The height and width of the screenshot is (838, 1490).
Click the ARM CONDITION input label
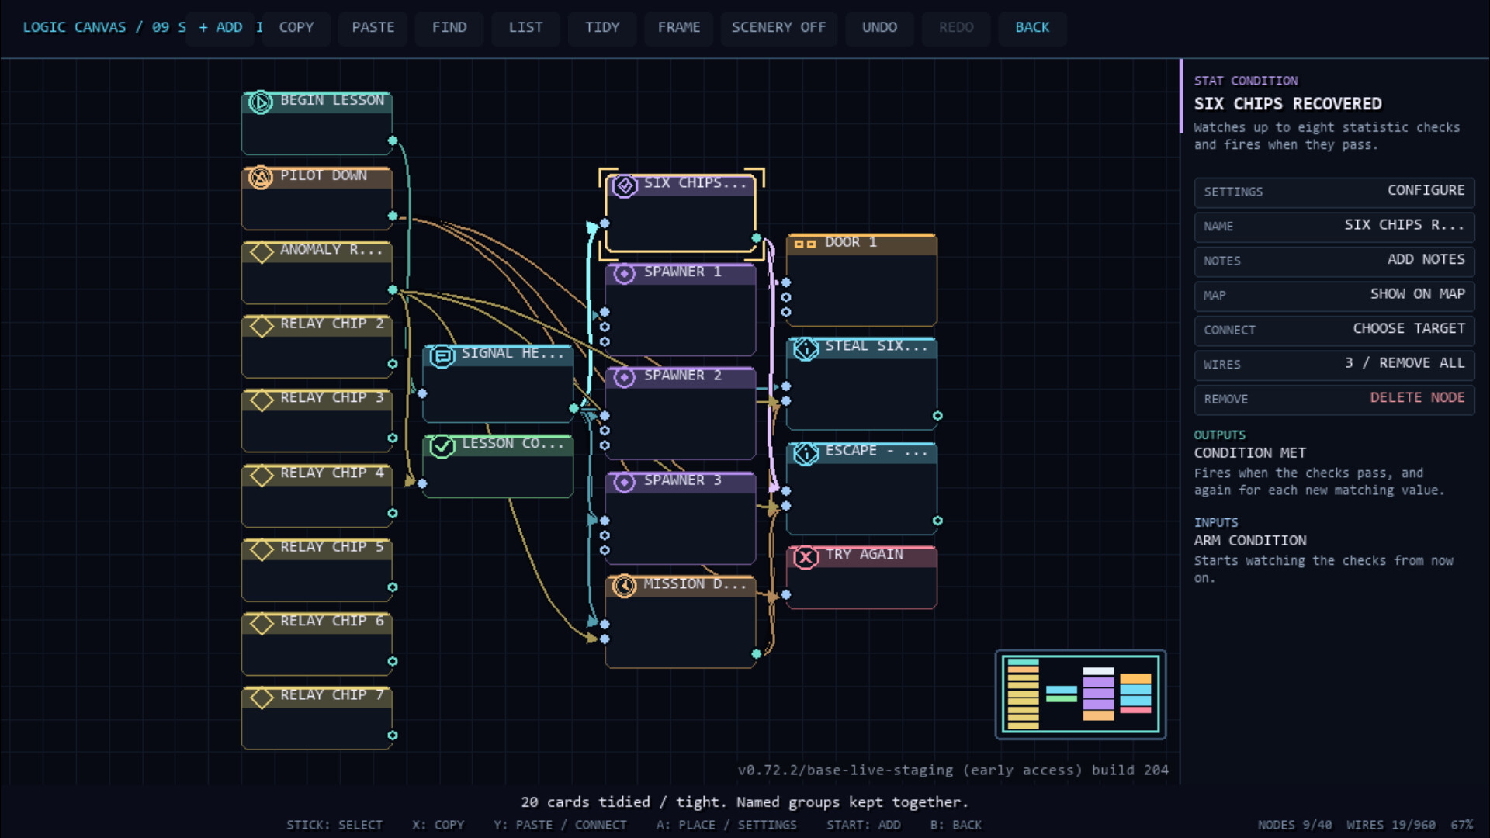(x=1249, y=541)
